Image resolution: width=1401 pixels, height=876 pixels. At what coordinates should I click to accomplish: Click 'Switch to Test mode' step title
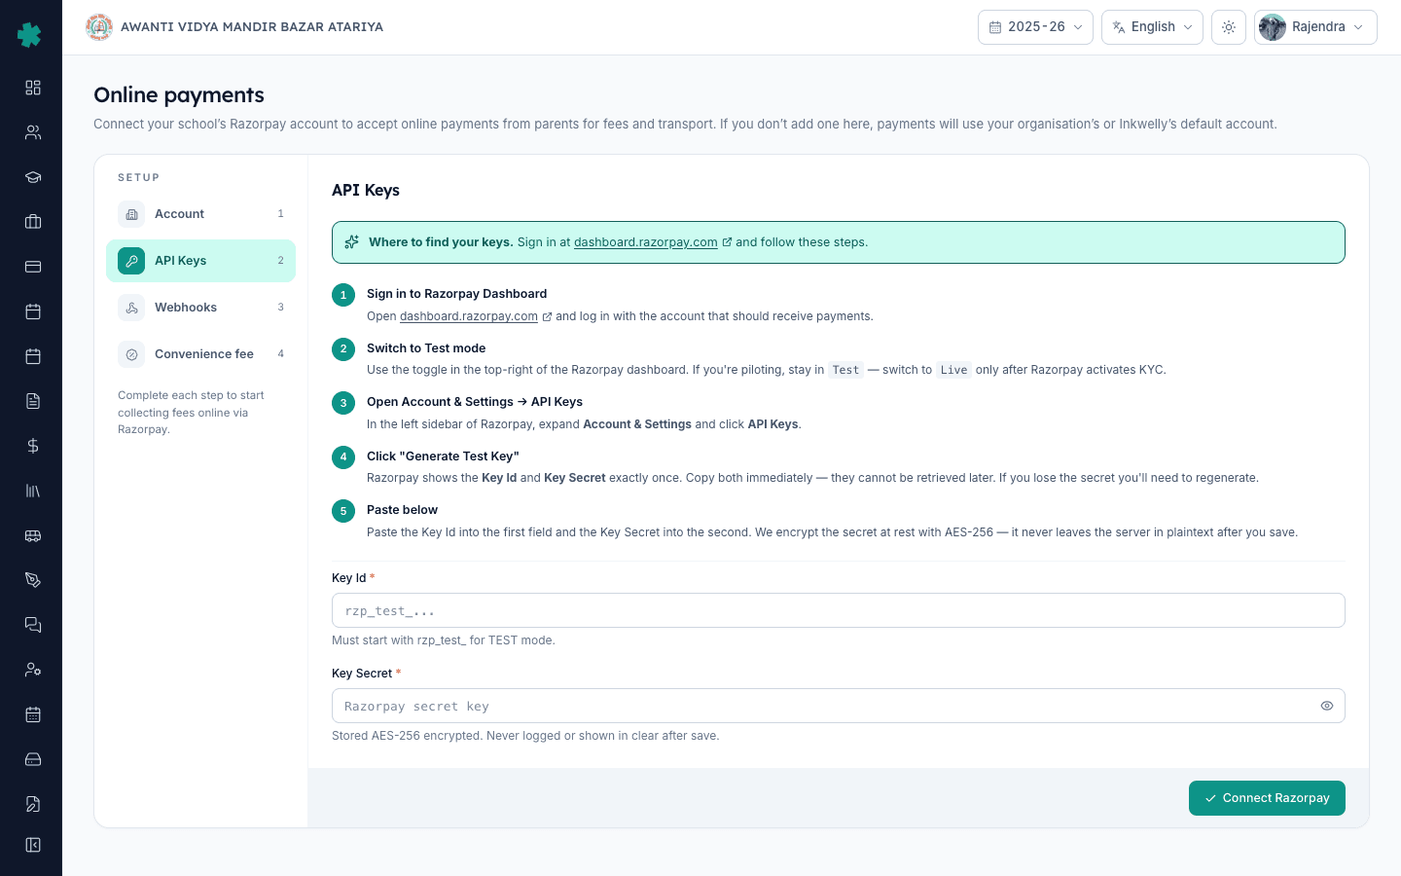pos(426,348)
